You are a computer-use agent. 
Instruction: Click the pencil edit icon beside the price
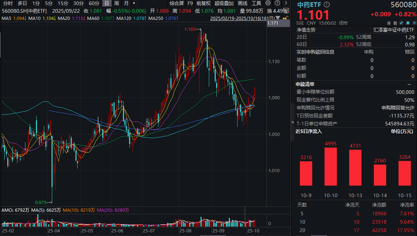(401, 23)
